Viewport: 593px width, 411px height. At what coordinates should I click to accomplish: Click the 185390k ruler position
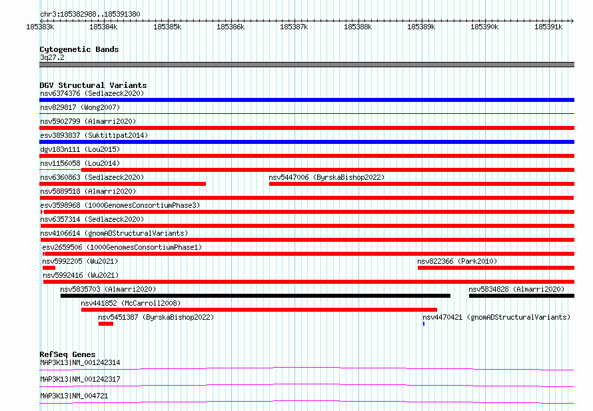484,27
